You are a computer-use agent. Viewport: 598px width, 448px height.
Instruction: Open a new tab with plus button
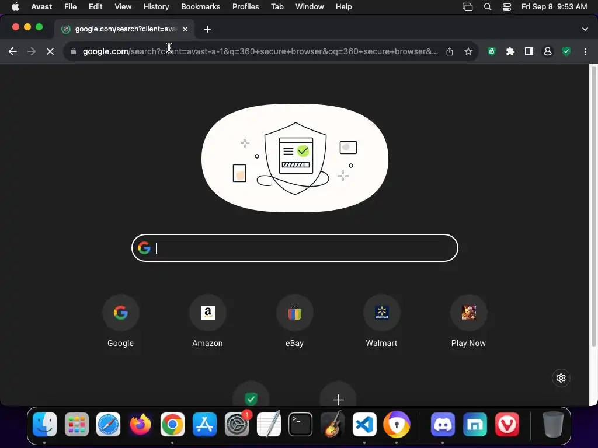point(207,29)
